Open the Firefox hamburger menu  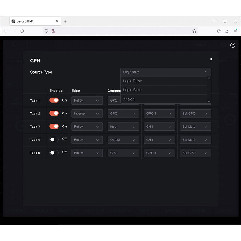click(x=235, y=31)
